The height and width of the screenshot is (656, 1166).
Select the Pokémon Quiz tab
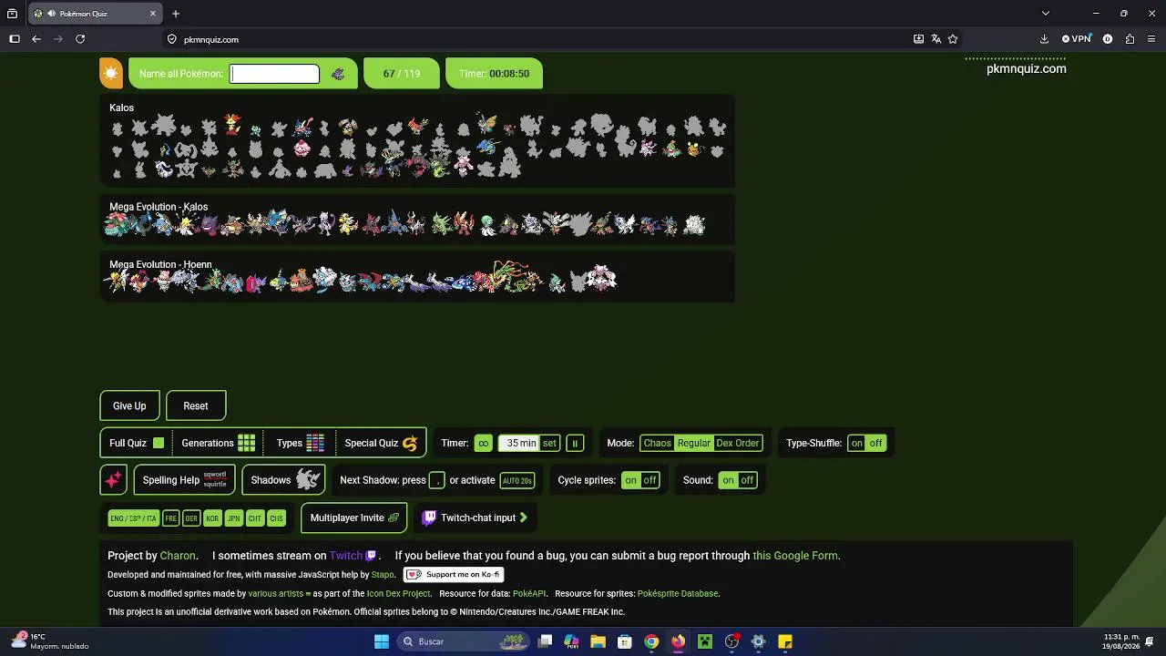(x=95, y=14)
